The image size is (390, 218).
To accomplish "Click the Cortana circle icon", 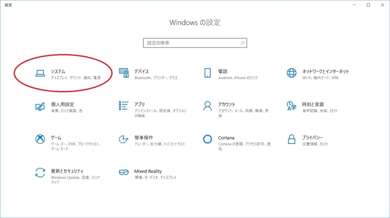I will [x=208, y=139].
